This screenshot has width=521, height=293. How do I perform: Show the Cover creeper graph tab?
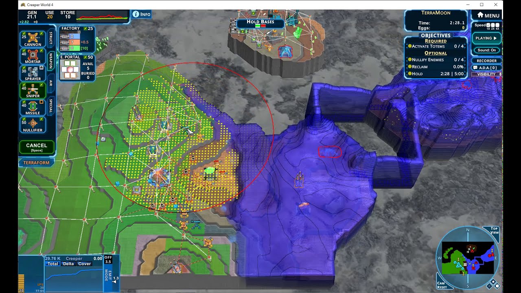(x=84, y=264)
